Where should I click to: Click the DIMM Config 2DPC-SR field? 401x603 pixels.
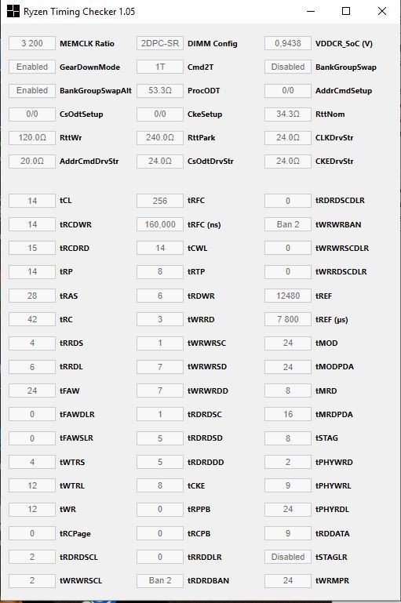click(160, 43)
